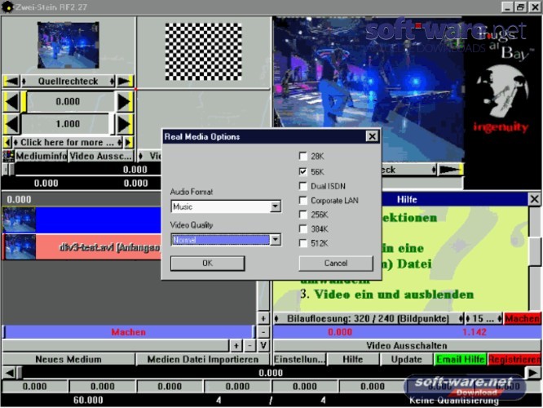Close the Real Media Options dialog
Viewport: 543px width, 408px height.
click(372, 136)
